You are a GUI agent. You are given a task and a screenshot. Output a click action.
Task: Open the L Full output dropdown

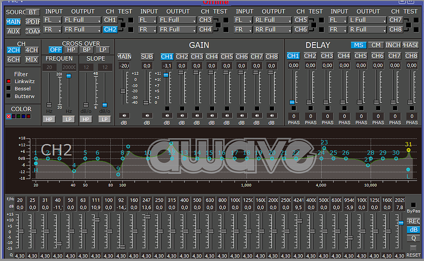[x=368, y=20]
